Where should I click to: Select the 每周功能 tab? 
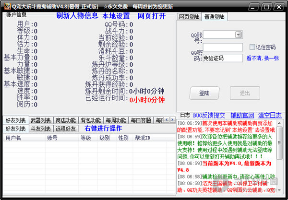point(116,120)
